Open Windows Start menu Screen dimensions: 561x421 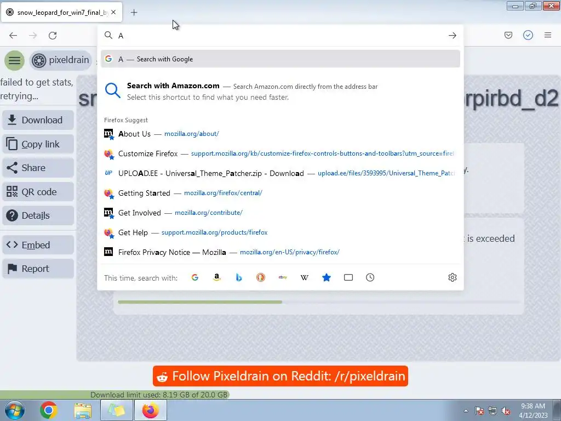click(x=14, y=410)
